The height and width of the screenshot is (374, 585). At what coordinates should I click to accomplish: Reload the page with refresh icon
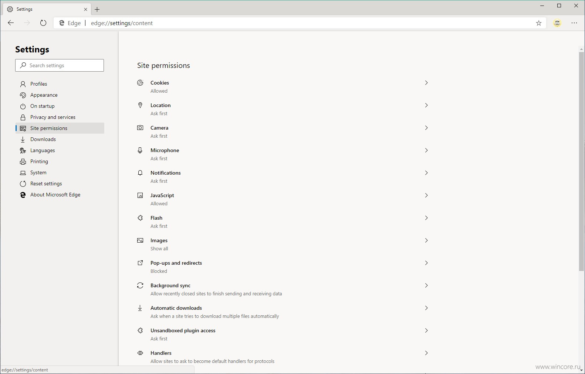[x=43, y=23]
